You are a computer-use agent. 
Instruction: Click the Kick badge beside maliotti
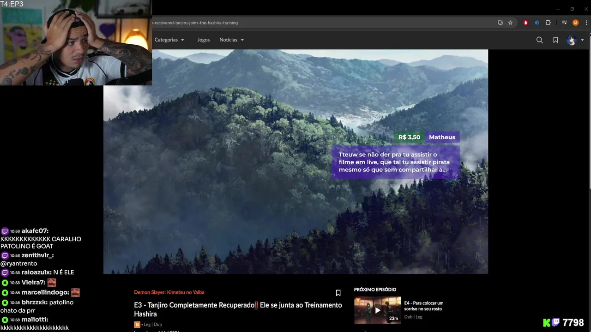5,320
